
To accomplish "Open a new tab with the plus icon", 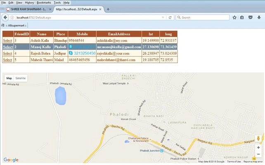I will [108, 9].
